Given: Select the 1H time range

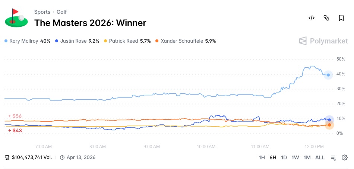Looking at the screenshot, I should coord(262,157).
